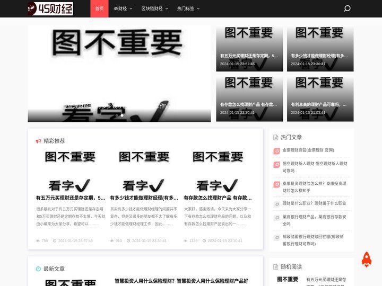Open hot article 莱商银行理财产品
The image size is (382, 286).
(x=314, y=220)
